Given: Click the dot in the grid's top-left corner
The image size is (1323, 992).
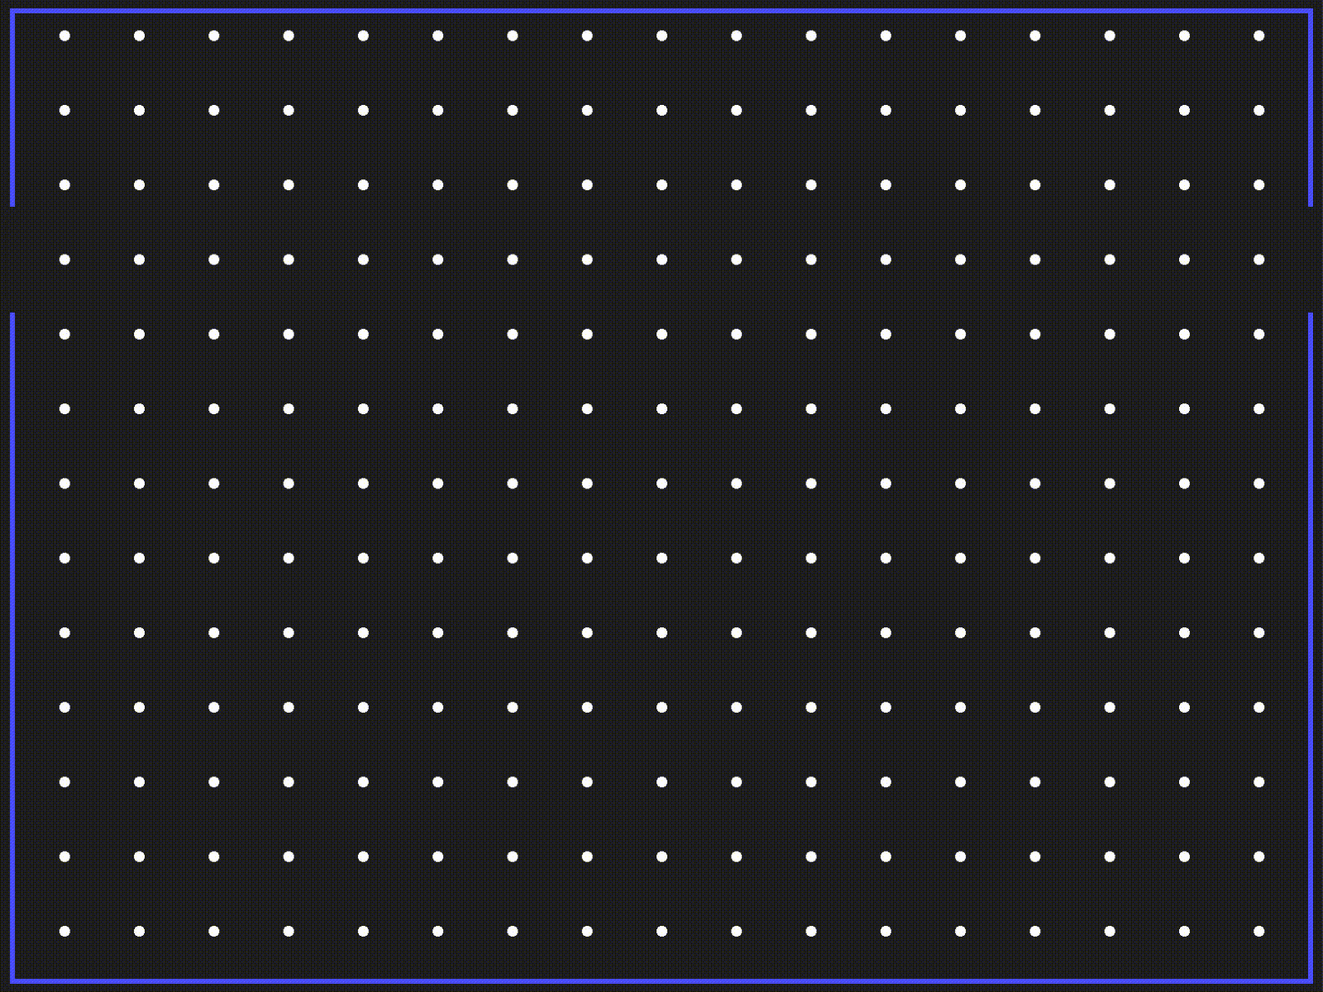Looking at the screenshot, I should click(64, 36).
